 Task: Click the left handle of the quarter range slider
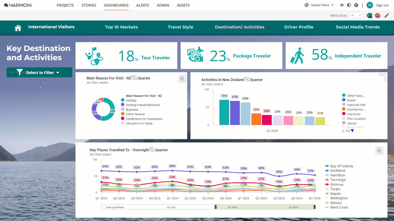coord(215,207)
